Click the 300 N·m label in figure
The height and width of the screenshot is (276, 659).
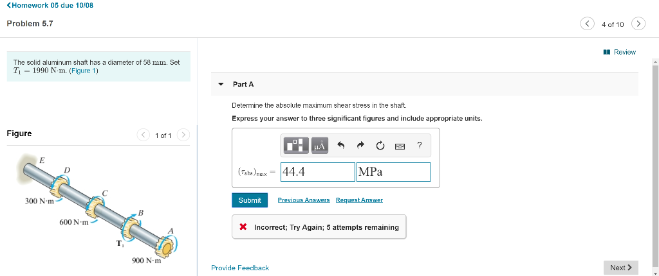(39, 201)
